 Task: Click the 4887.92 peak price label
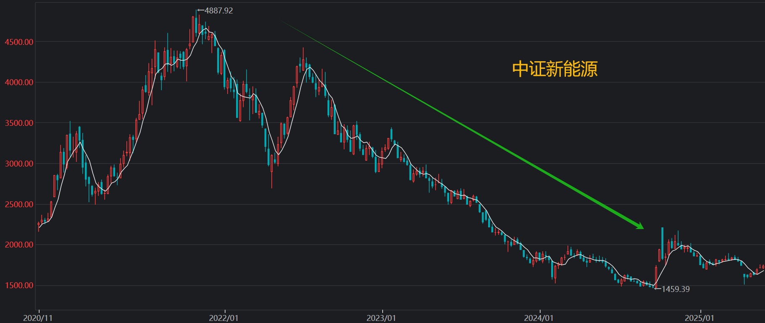coord(218,11)
